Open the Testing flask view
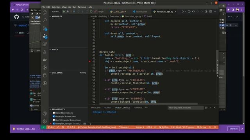250x140 pixels. click(45, 52)
